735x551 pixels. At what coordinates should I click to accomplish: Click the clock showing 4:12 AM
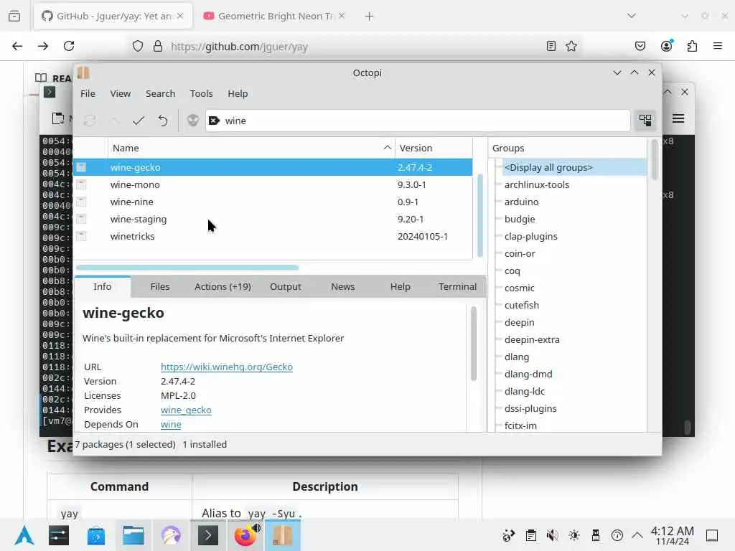tap(672, 535)
